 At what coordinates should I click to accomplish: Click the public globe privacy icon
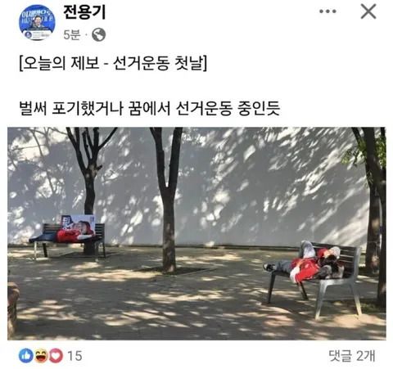pyautogui.click(x=98, y=34)
